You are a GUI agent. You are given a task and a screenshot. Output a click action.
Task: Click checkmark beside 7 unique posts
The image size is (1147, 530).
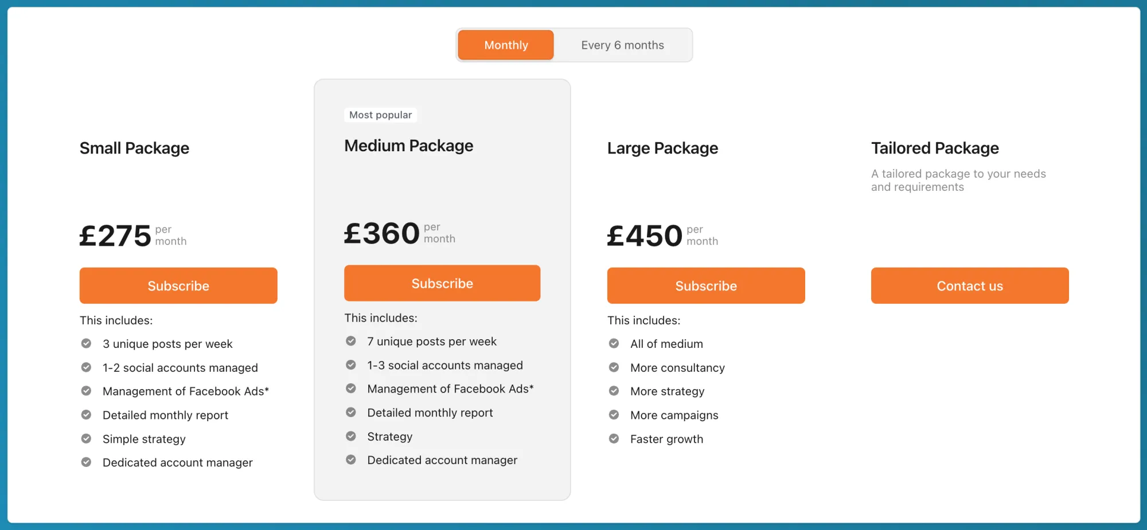point(351,341)
